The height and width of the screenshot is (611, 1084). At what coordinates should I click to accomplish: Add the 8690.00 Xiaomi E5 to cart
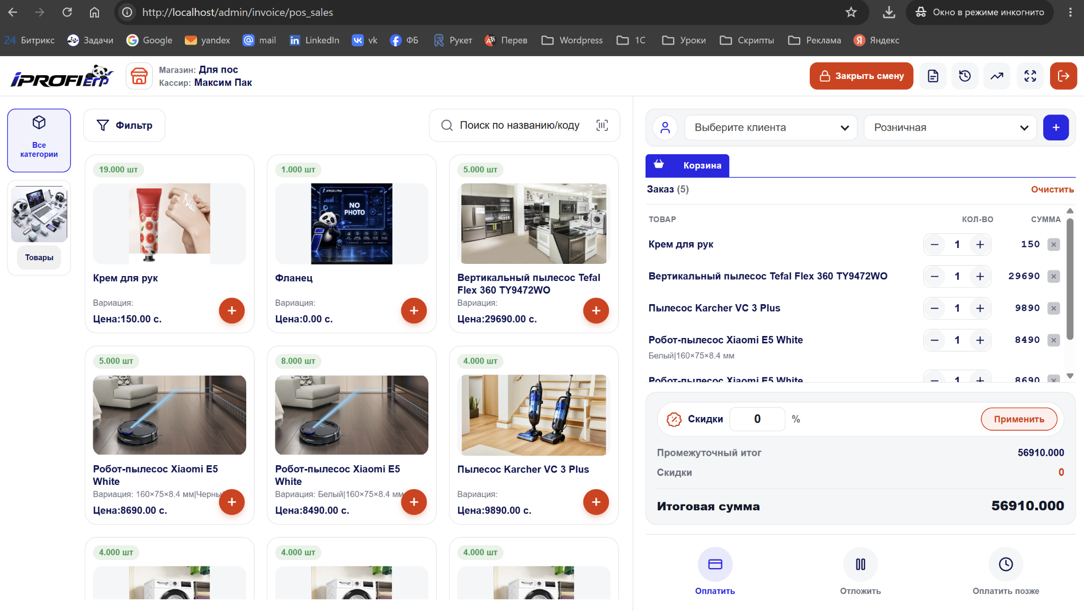(x=232, y=502)
